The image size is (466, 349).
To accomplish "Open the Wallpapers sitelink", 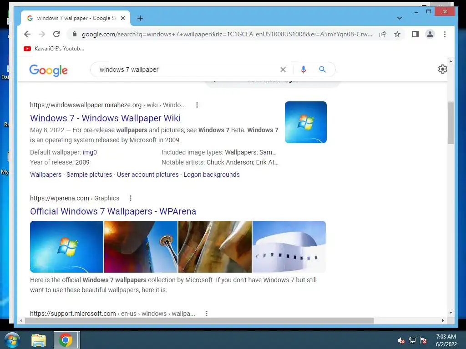I will tap(46, 174).
